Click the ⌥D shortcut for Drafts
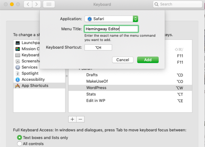 coord(180,75)
